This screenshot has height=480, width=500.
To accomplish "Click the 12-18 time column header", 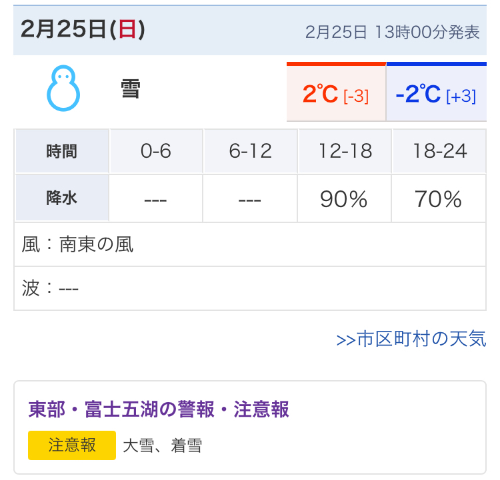I will (x=345, y=151).
